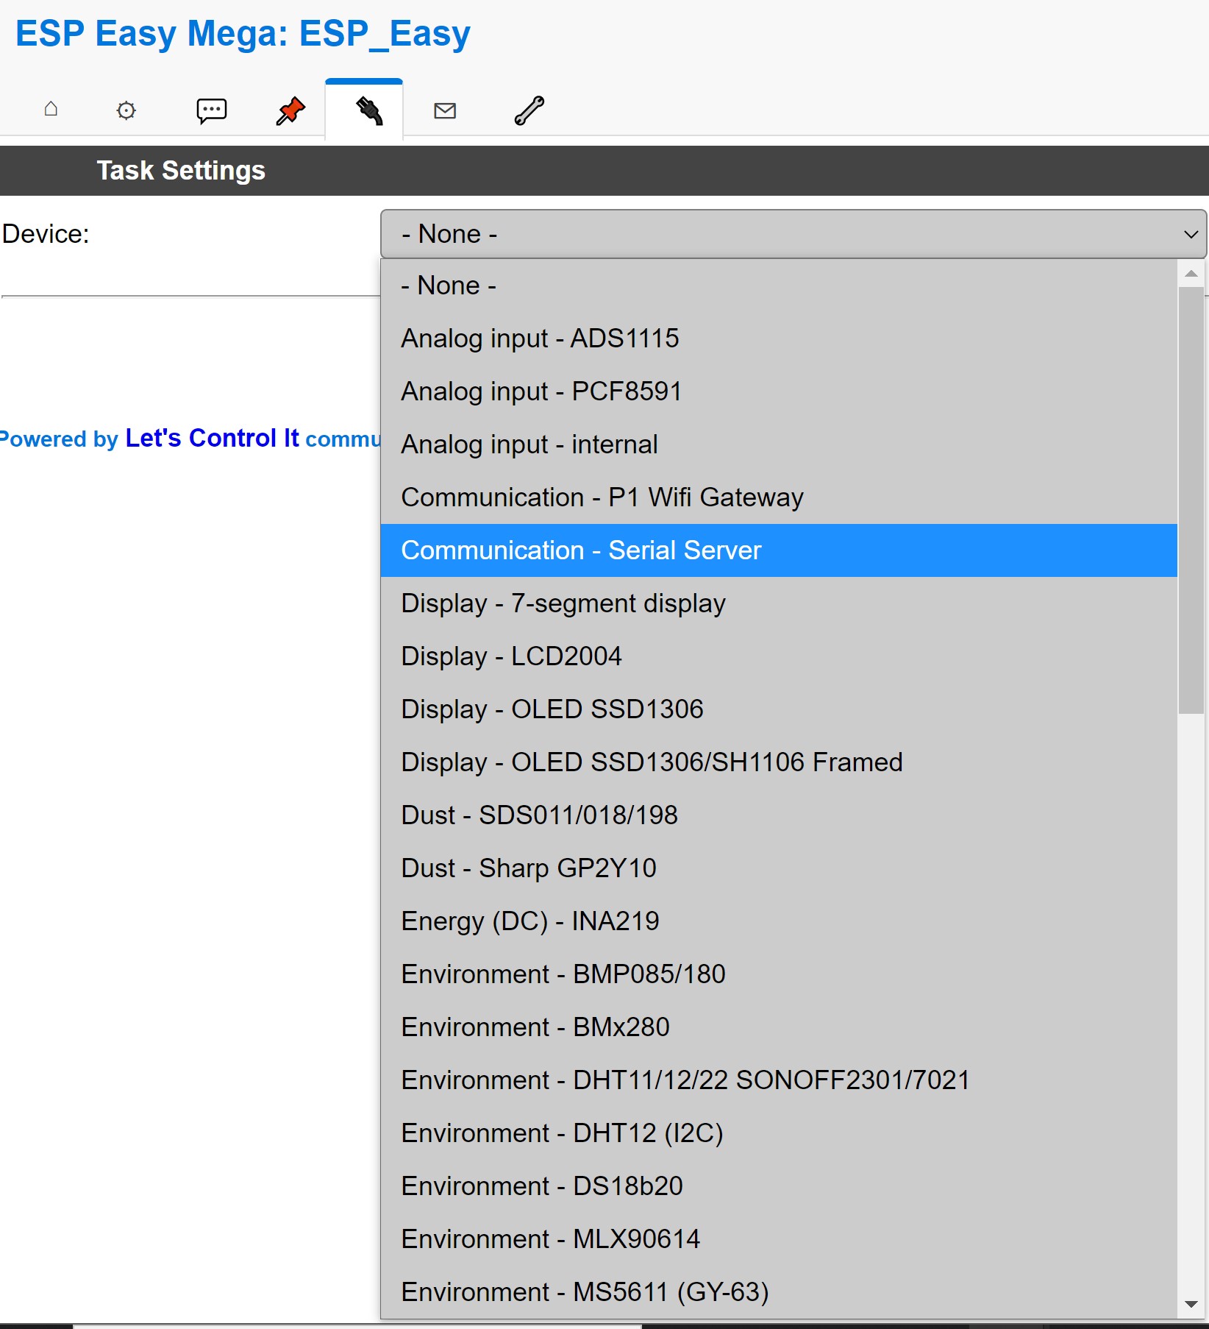
Task: Select Environment - DHT11/12/22 SONOFF2301/7021
Action: 779,1080
